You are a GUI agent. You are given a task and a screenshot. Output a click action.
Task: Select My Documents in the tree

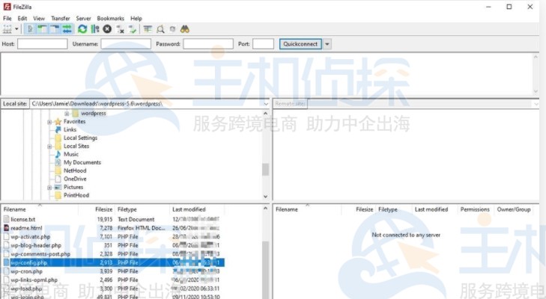click(x=82, y=162)
